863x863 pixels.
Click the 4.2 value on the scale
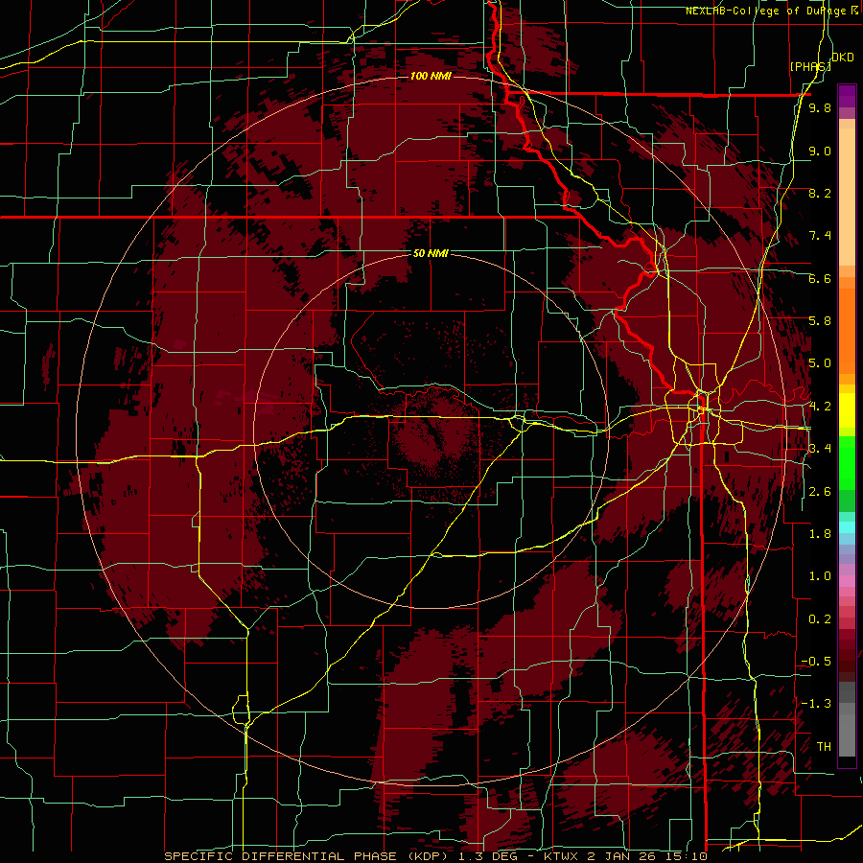tap(820, 407)
